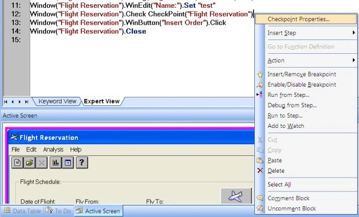Choose Select All in context menu
The height and width of the screenshot is (217, 359).
[306, 184]
